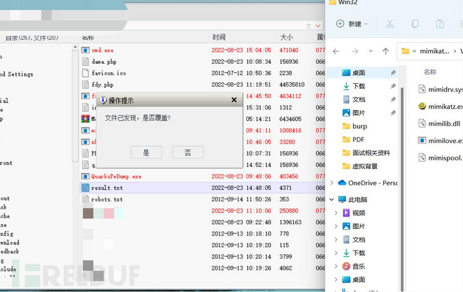Click the RAR archive icon in file list
This screenshot has width=463, height=292.
[x=85, y=119]
